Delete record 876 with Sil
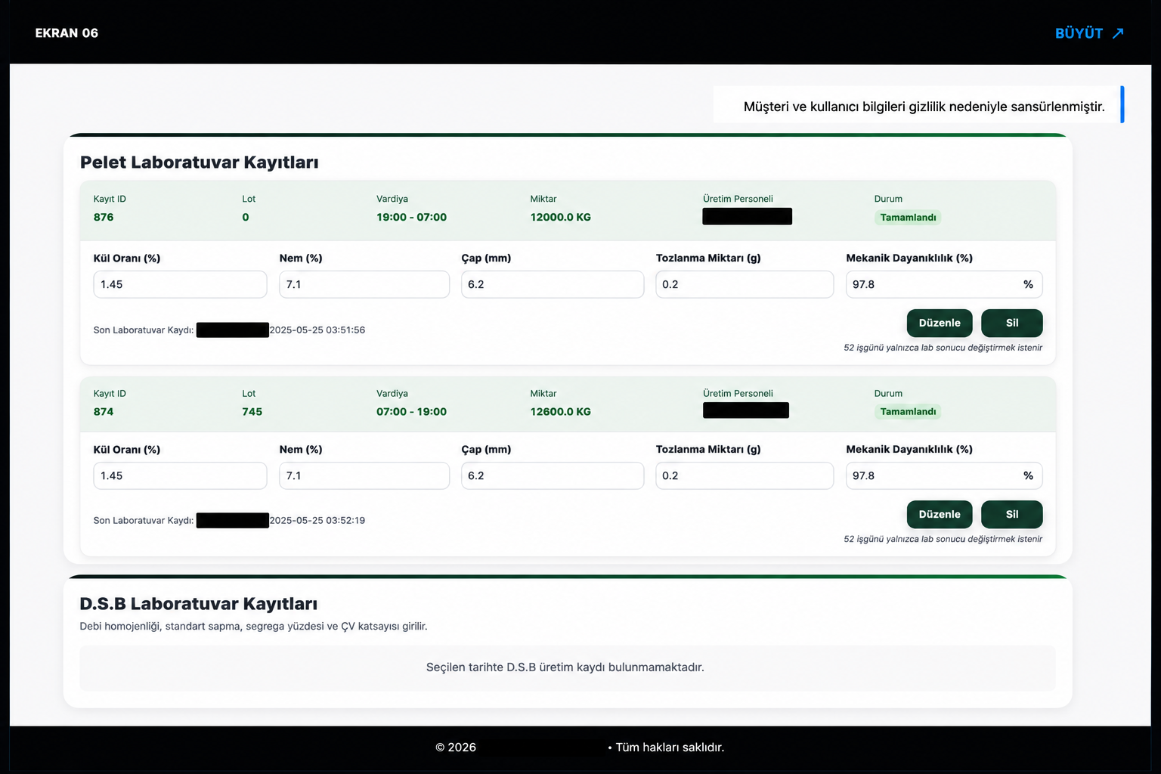Screen dimensions: 1161x774 [1012, 323]
